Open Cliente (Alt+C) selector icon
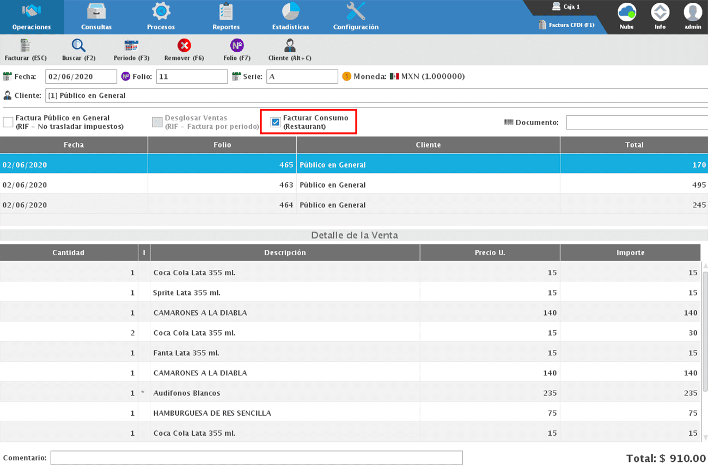The image size is (708, 469). 290,46
